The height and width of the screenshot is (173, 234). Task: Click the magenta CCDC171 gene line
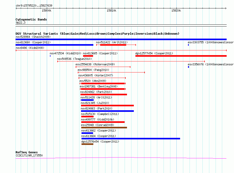coord(121,158)
